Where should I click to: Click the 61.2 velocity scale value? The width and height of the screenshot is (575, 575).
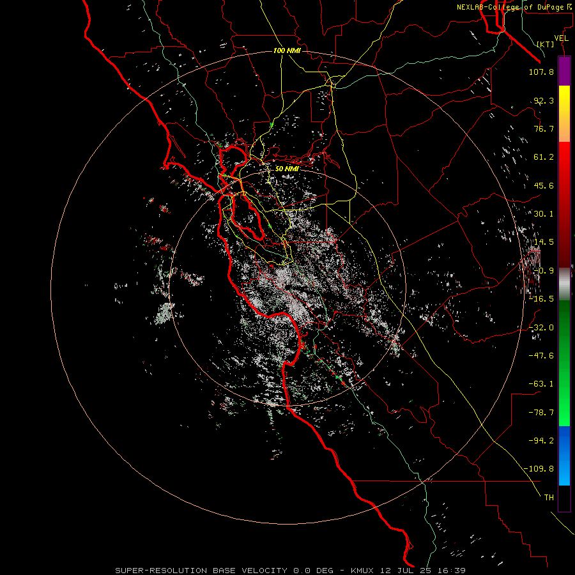point(544,157)
